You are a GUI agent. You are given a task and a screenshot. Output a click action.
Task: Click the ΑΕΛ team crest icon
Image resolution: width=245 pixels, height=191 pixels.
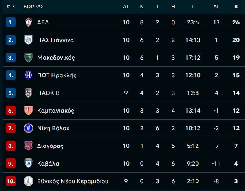point(28,22)
